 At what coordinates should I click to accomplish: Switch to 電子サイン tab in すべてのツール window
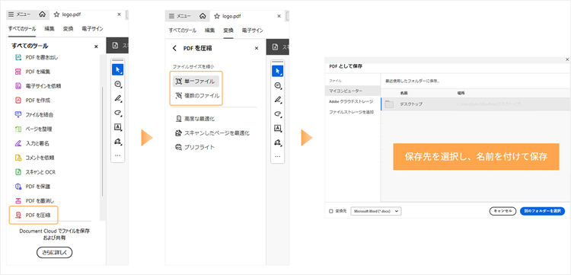[92, 29]
